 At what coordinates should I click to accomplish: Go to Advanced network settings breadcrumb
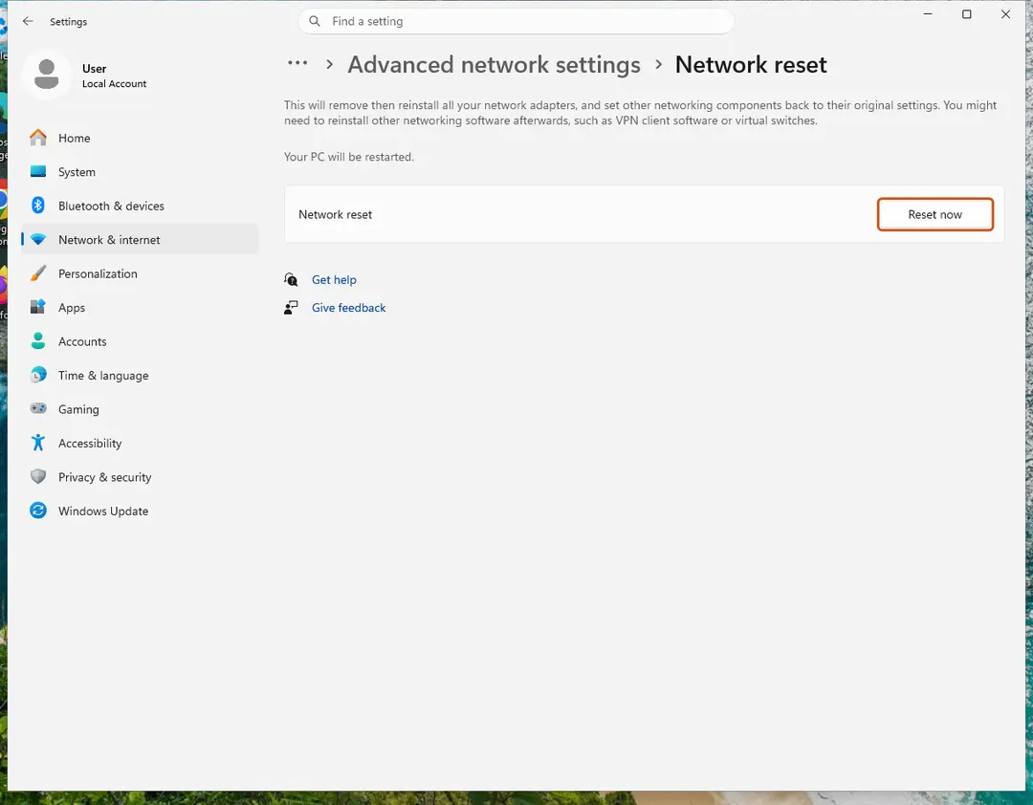[x=495, y=65]
